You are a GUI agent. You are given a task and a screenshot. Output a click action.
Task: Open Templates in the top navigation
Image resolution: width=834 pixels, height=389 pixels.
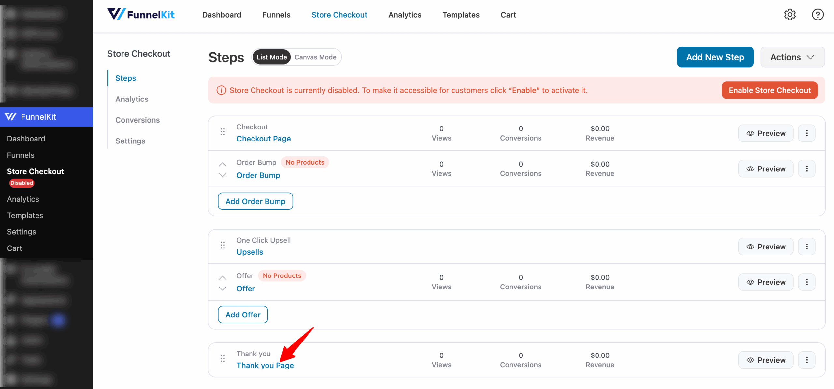(461, 15)
